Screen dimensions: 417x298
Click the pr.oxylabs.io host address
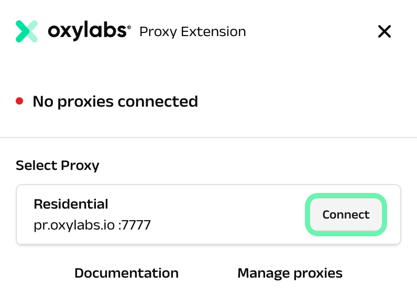[x=74, y=225]
